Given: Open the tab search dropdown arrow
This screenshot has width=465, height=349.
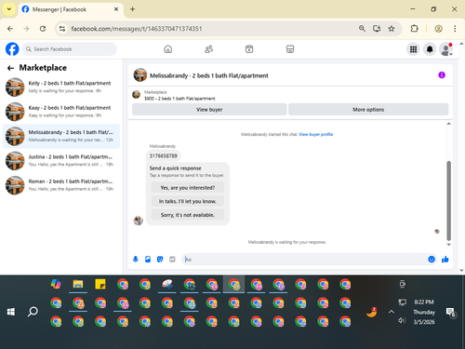Looking at the screenshot, I should click(9, 9).
